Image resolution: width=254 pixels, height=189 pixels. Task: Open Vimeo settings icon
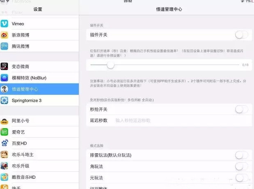(x=4, y=24)
